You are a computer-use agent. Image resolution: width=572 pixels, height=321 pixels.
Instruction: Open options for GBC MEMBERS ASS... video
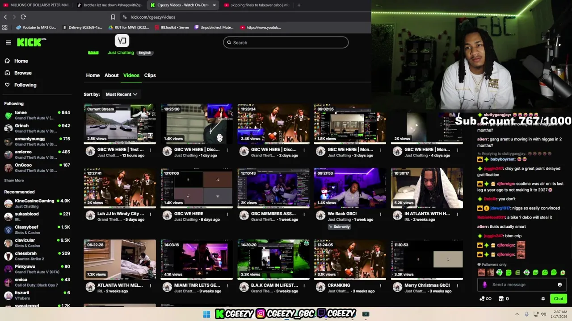coord(304,214)
